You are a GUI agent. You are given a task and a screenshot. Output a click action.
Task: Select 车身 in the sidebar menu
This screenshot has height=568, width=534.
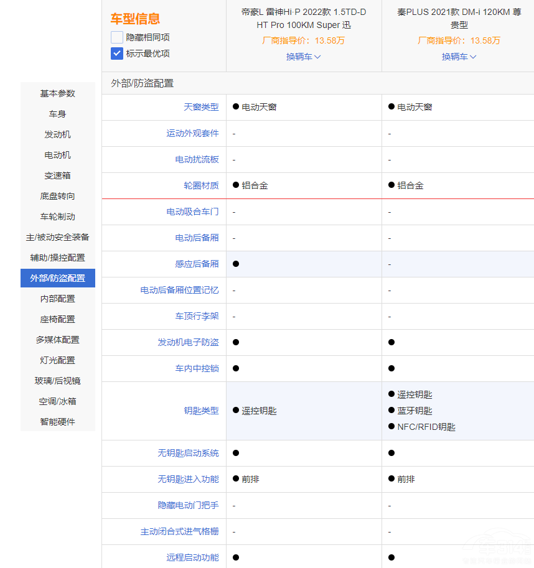(58, 114)
